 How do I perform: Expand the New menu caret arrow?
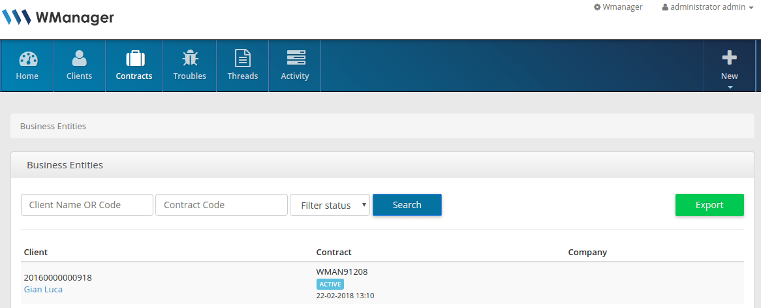pos(730,87)
